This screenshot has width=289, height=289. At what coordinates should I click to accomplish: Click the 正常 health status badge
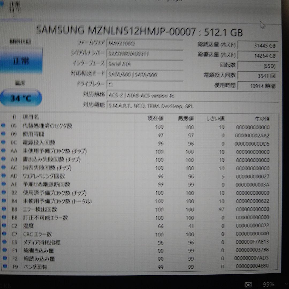pos(21,60)
